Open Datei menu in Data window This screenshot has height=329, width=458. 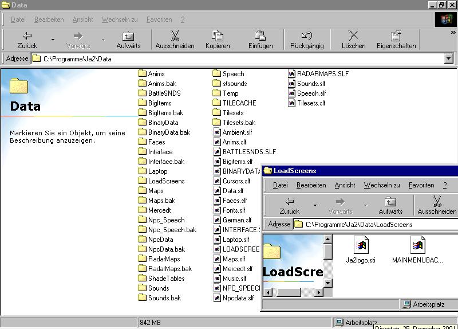(18, 19)
